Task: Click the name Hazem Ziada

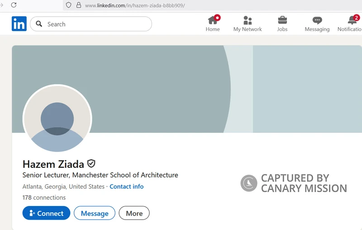Action: click(53, 164)
